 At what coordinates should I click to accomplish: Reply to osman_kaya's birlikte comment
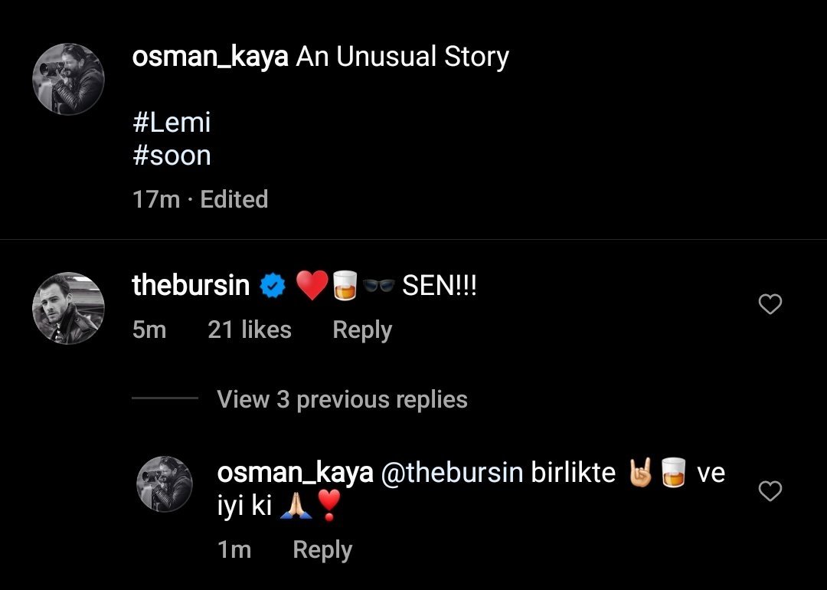pyautogui.click(x=322, y=549)
